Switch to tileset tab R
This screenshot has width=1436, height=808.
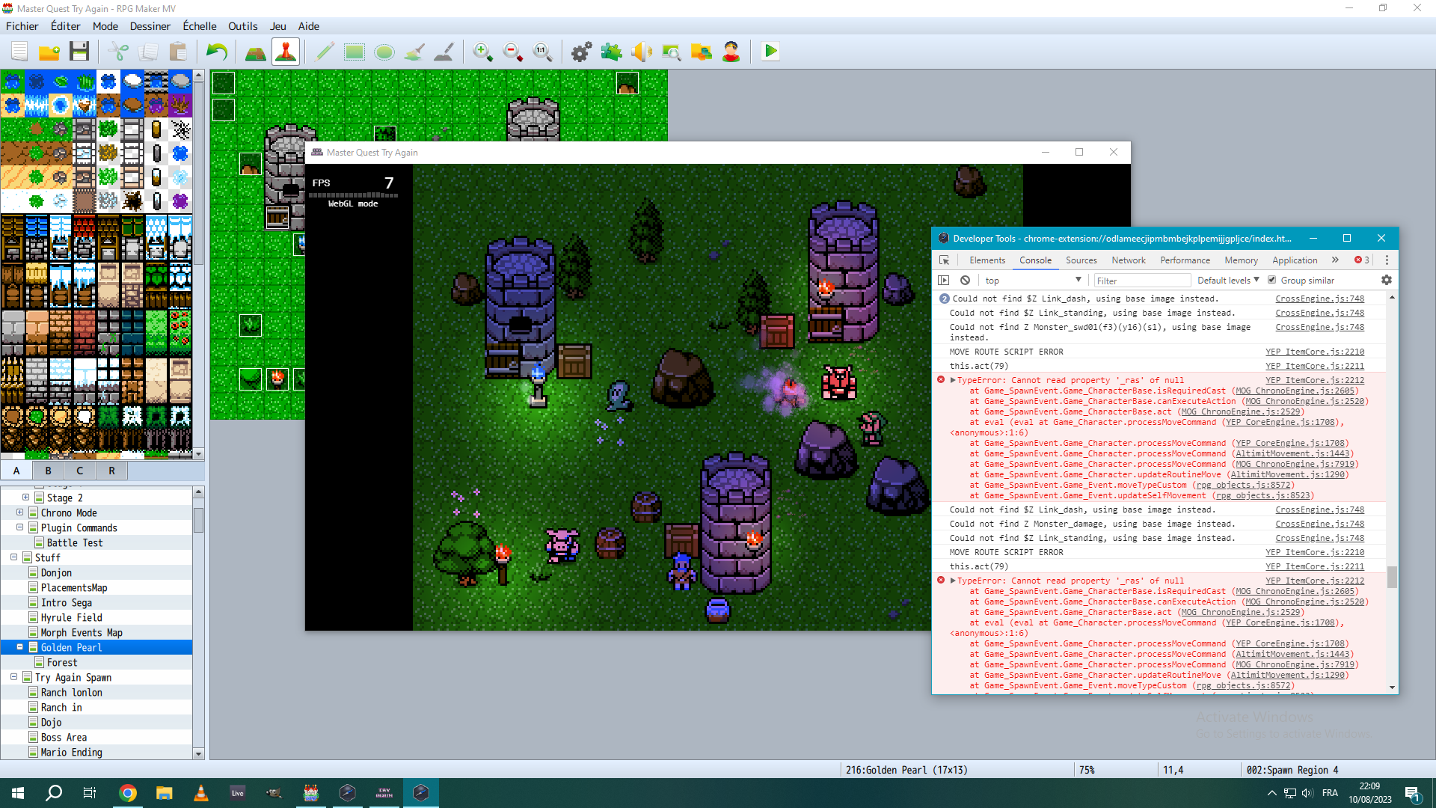[111, 471]
